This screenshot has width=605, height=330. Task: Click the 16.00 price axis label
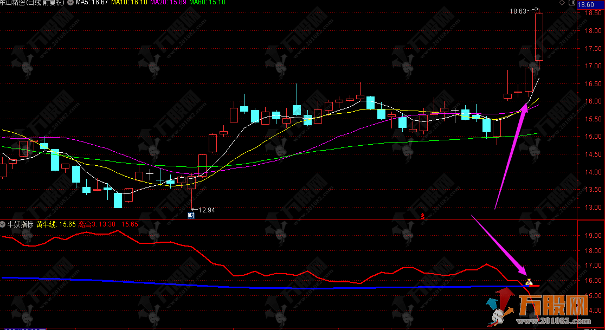(593, 101)
